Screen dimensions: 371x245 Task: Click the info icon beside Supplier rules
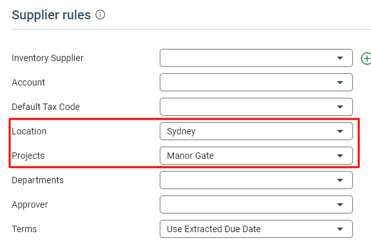click(x=100, y=15)
